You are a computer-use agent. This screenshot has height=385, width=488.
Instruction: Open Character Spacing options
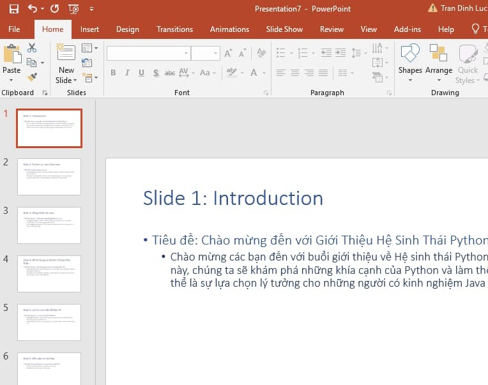[187, 73]
